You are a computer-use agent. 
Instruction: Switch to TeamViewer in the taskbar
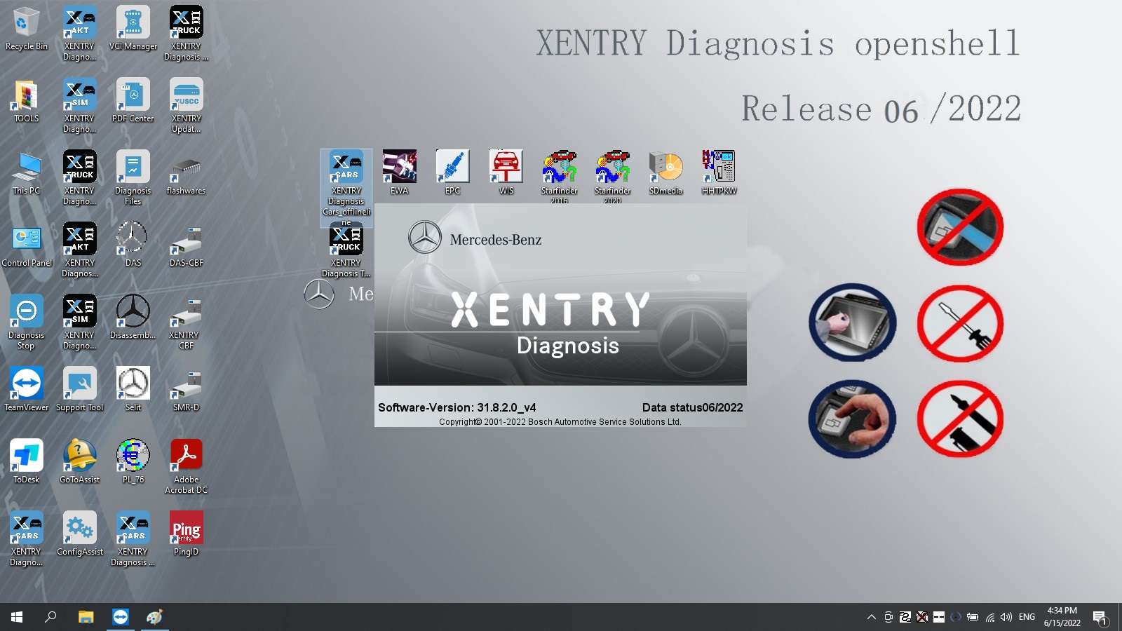click(x=121, y=617)
